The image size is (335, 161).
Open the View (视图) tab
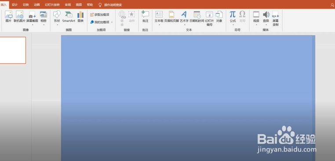click(x=79, y=5)
